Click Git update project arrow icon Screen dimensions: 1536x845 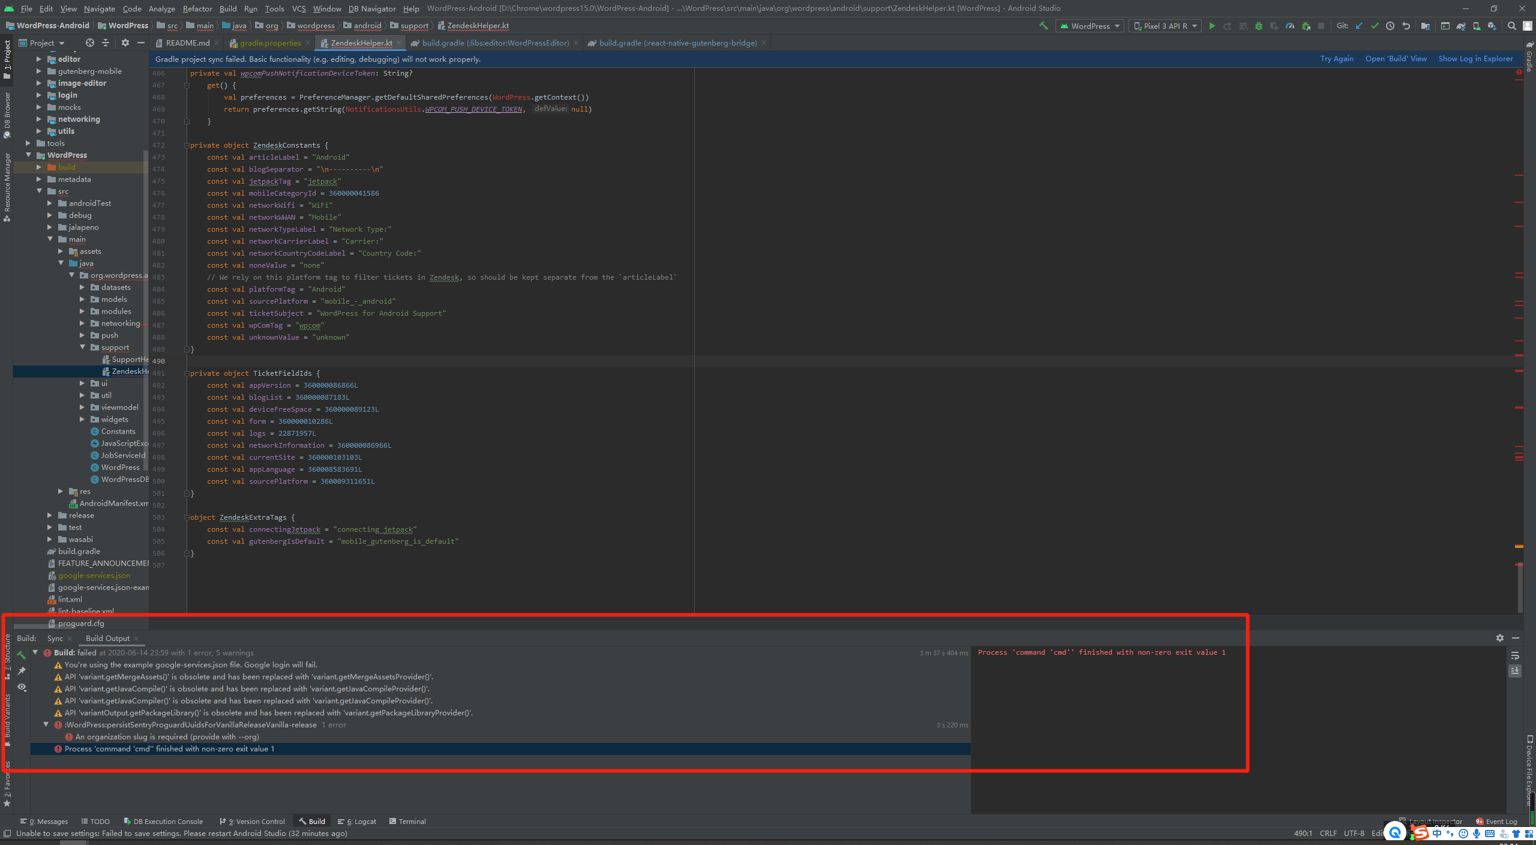tap(1359, 26)
